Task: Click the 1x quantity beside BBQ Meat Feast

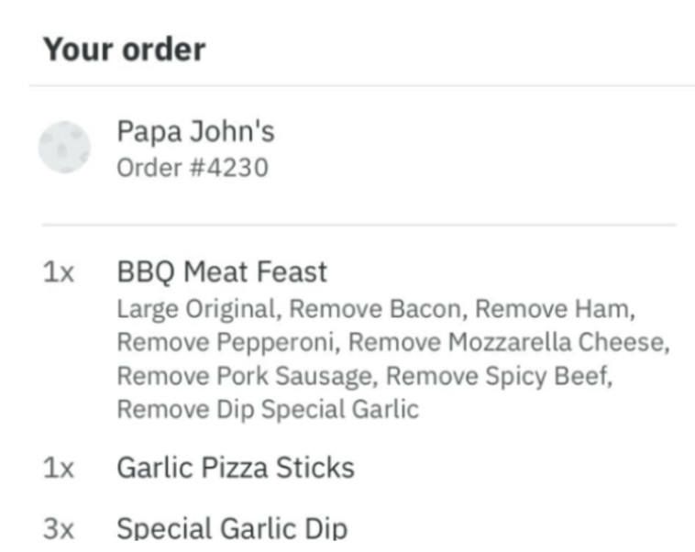Action: [59, 272]
